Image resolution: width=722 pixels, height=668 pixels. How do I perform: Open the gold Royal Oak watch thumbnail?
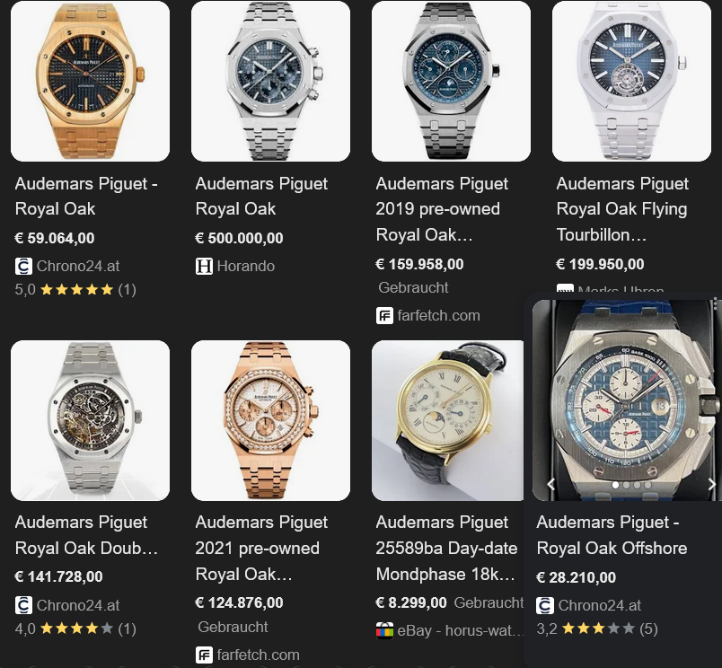click(90, 81)
